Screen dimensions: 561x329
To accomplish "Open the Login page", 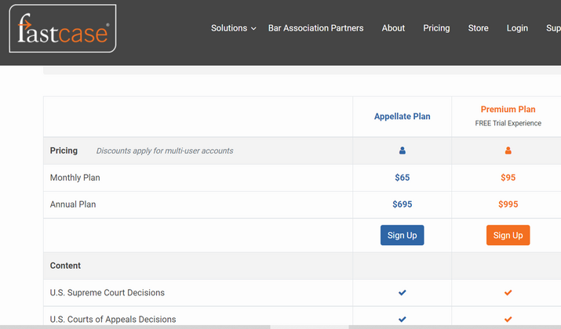I will point(517,28).
